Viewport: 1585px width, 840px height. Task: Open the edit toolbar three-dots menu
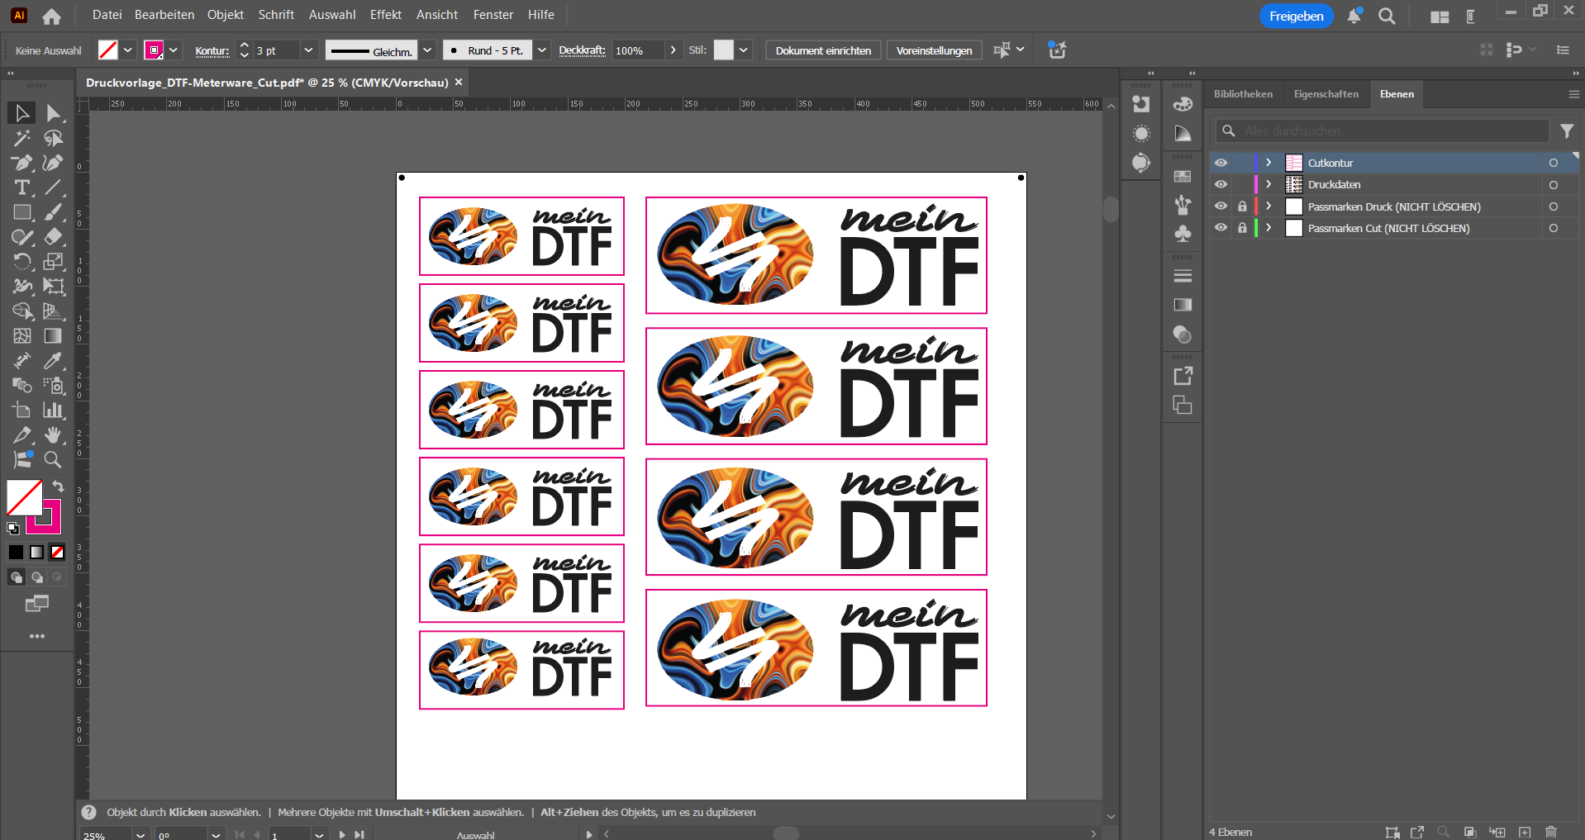point(37,636)
